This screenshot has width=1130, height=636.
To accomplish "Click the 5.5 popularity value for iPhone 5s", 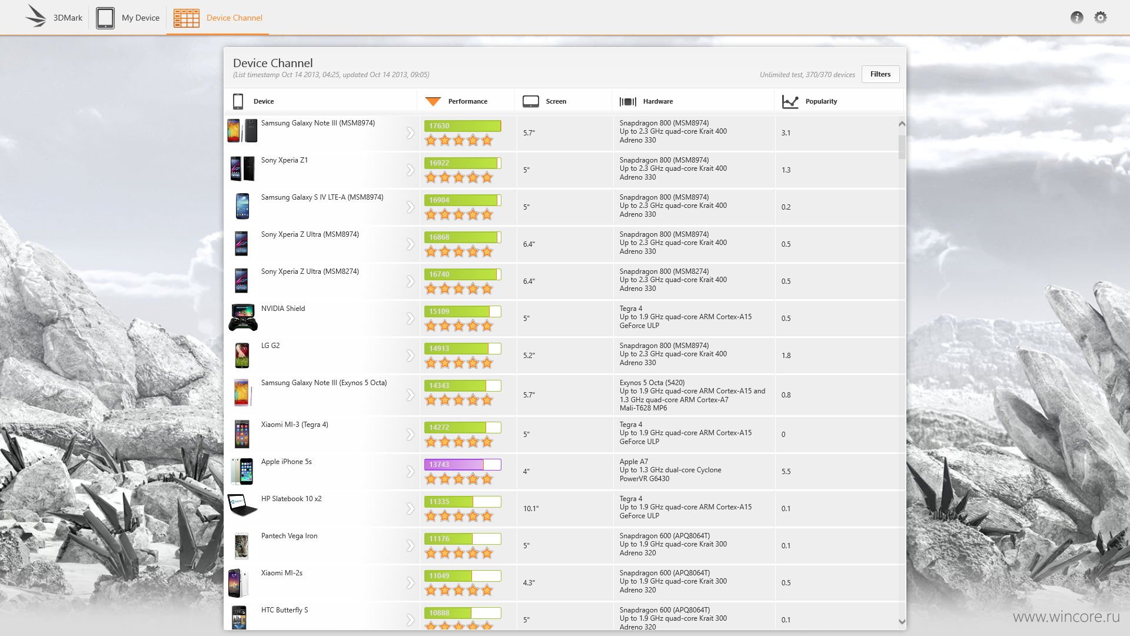I will point(786,472).
